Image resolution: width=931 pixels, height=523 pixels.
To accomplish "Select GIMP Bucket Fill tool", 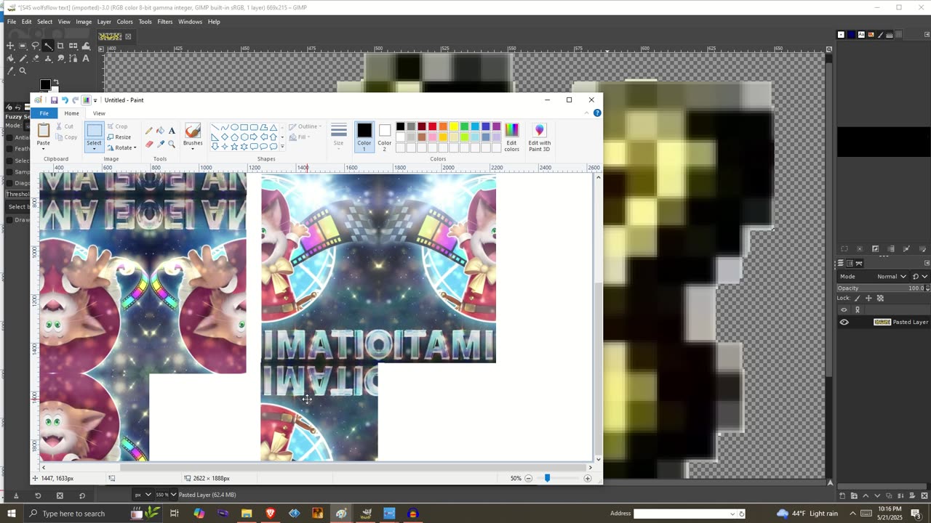I will coord(10,58).
